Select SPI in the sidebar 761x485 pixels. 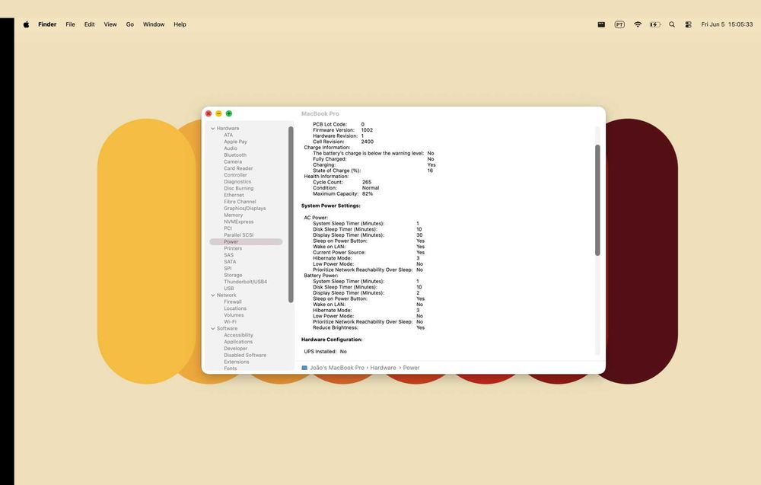click(x=228, y=269)
